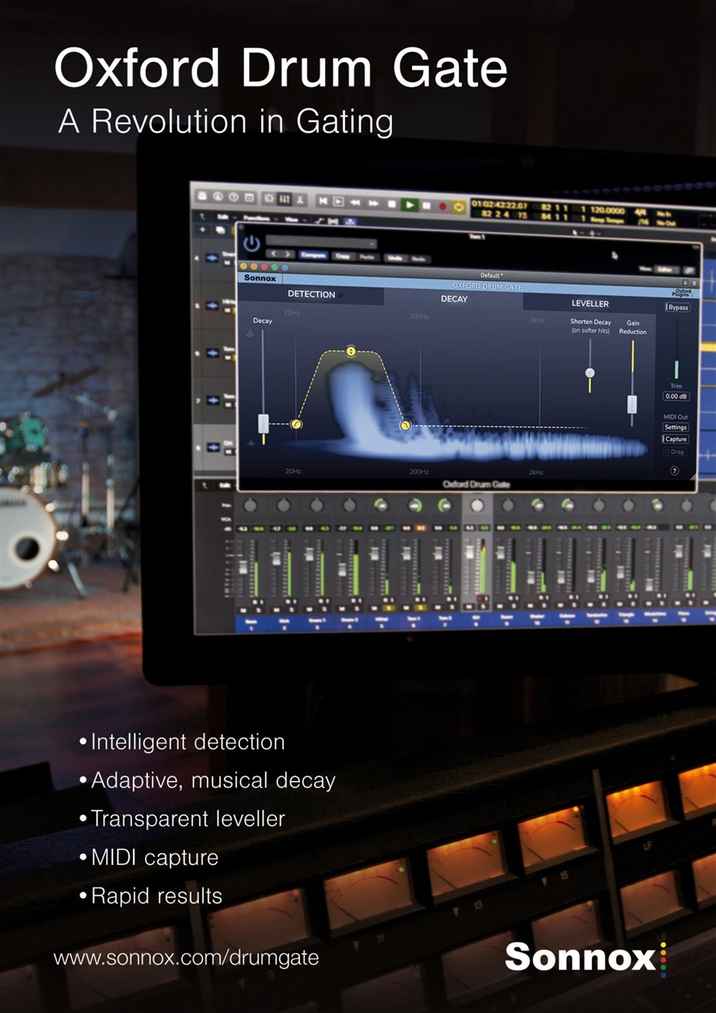The width and height of the screenshot is (716, 1013).
Task: Click the green Play button in transport
Action: click(410, 204)
